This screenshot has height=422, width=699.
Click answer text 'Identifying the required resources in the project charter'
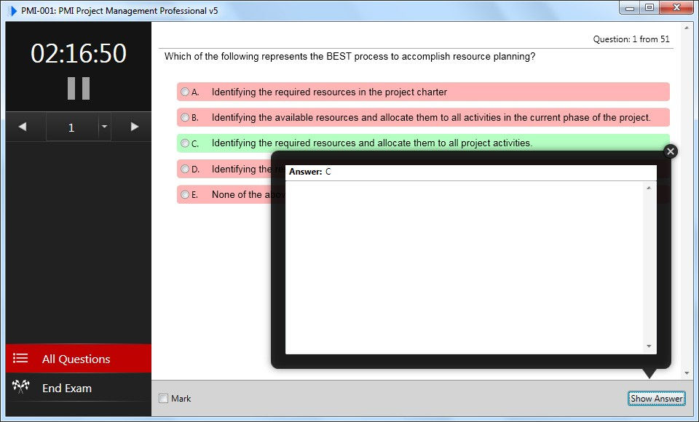[329, 92]
